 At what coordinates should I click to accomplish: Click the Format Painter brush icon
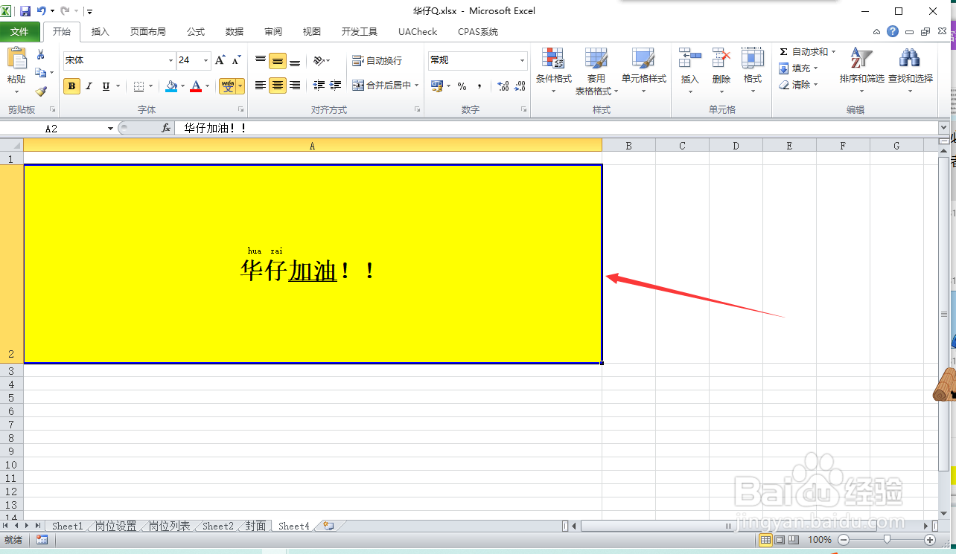(41, 91)
